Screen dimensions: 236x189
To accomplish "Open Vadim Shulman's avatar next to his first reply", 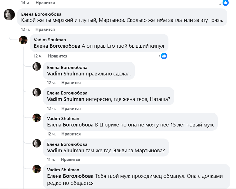I will [x=23, y=40].
